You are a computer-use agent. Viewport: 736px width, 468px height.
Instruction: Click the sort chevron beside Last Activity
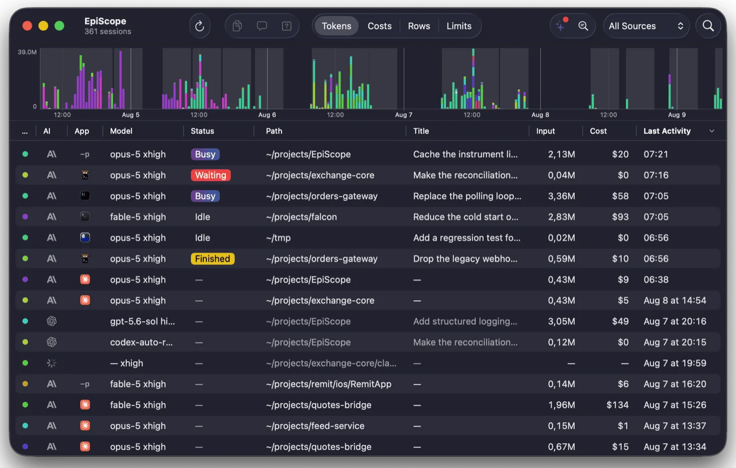pos(712,131)
